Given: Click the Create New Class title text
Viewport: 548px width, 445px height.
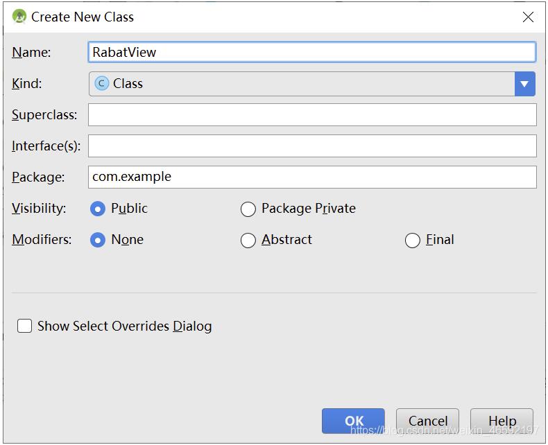Looking at the screenshot, I should pos(83,17).
